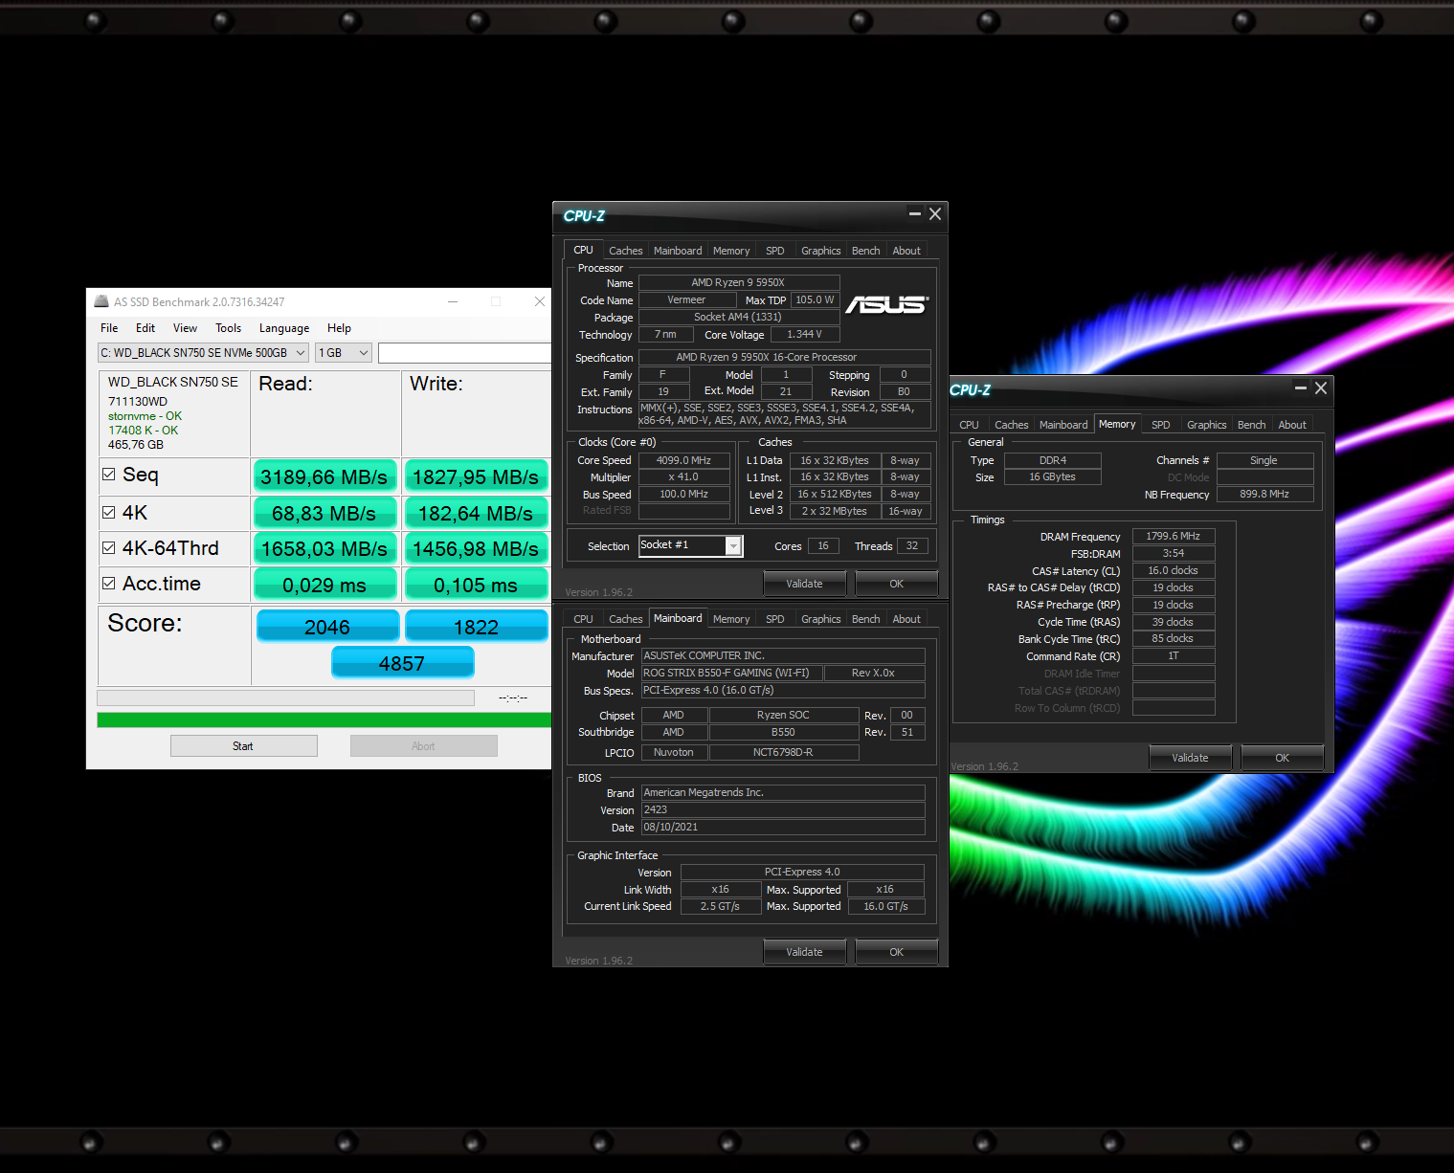Viewport: 1454px width, 1173px height.
Task: Disable the Acc.time test checkbox
Action: click(109, 584)
